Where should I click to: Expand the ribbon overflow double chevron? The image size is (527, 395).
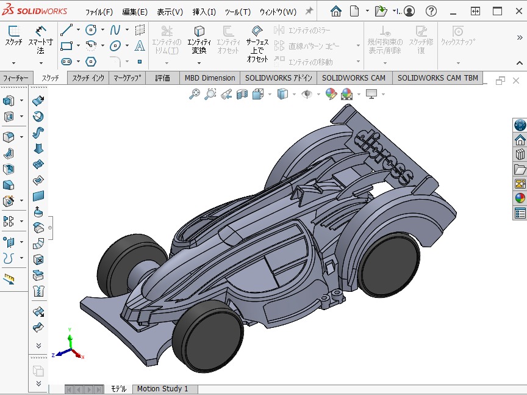point(520,38)
